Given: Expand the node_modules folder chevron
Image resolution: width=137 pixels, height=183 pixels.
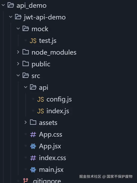Looking at the screenshot, I should 18,52.
